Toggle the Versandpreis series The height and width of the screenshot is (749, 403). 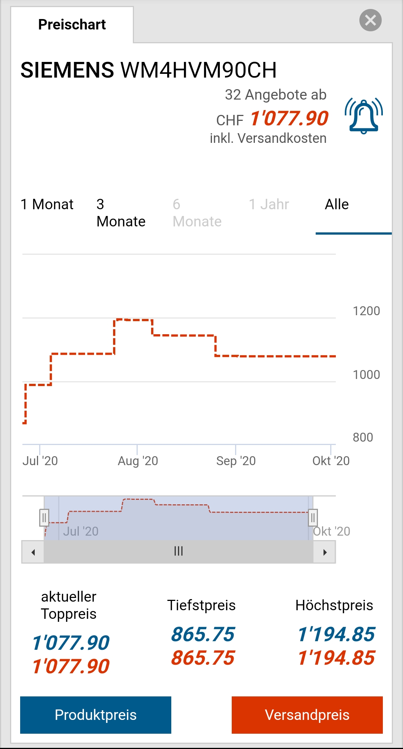tap(307, 715)
